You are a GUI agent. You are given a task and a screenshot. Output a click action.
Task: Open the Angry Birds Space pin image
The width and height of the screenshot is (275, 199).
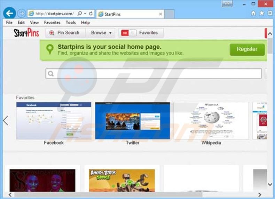(122, 181)
